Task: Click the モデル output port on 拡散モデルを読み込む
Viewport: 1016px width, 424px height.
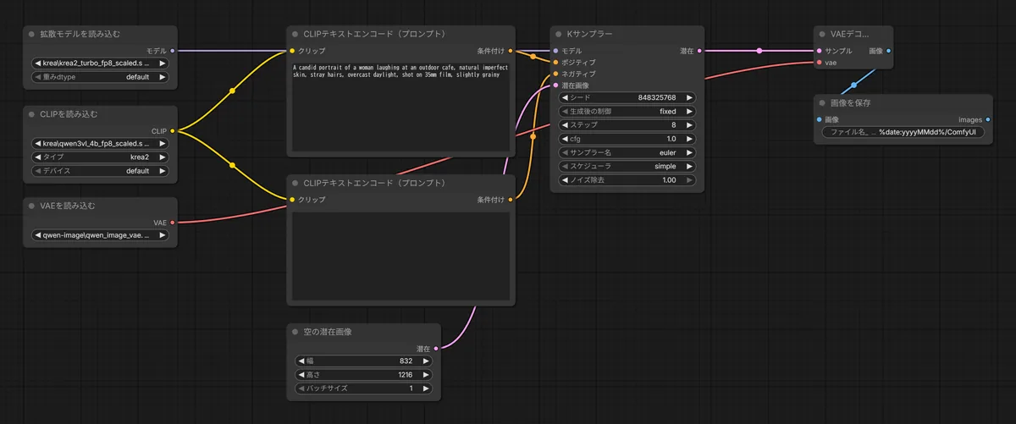Action: coord(173,51)
